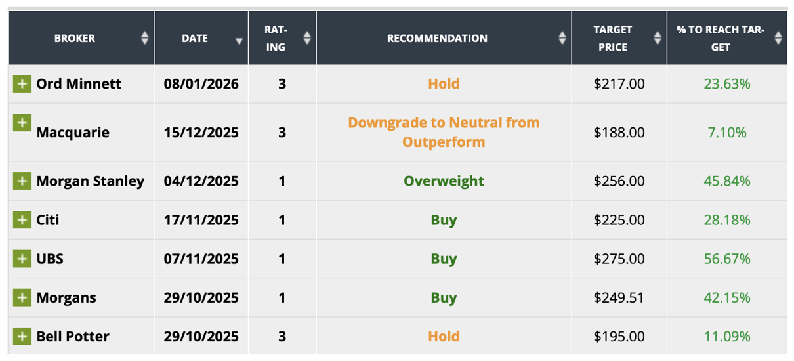Click the Broker column header label
794x361 pixels.
click(75, 38)
